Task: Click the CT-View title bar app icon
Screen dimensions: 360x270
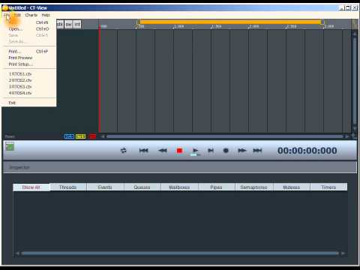Action: click(5, 7)
